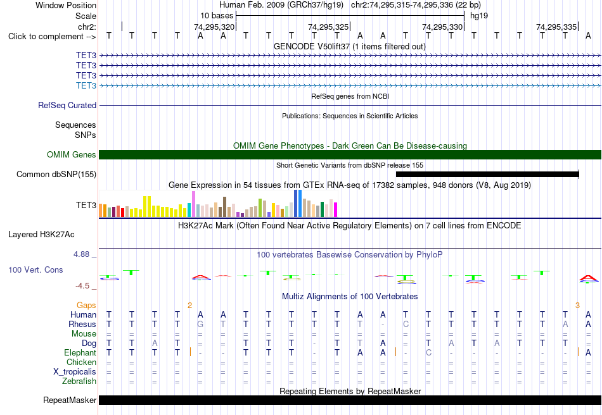Screen dimensions: 602x415
Task: Click the black dbSNP variant bar
Action: pos(487,175)
